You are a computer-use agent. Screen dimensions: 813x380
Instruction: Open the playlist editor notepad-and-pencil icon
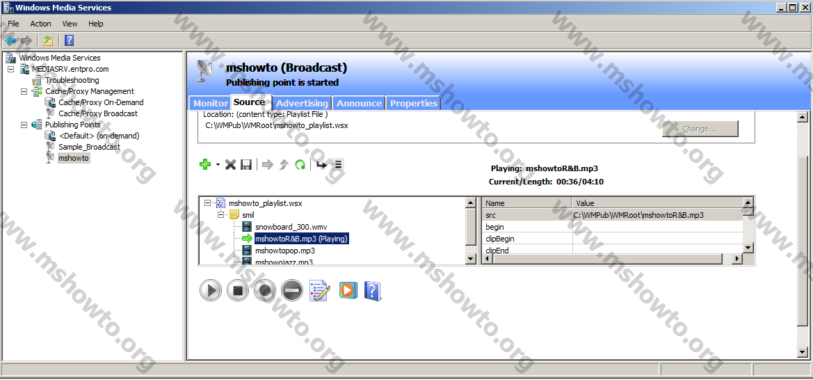pyautogui.click(x=320, y=290)
